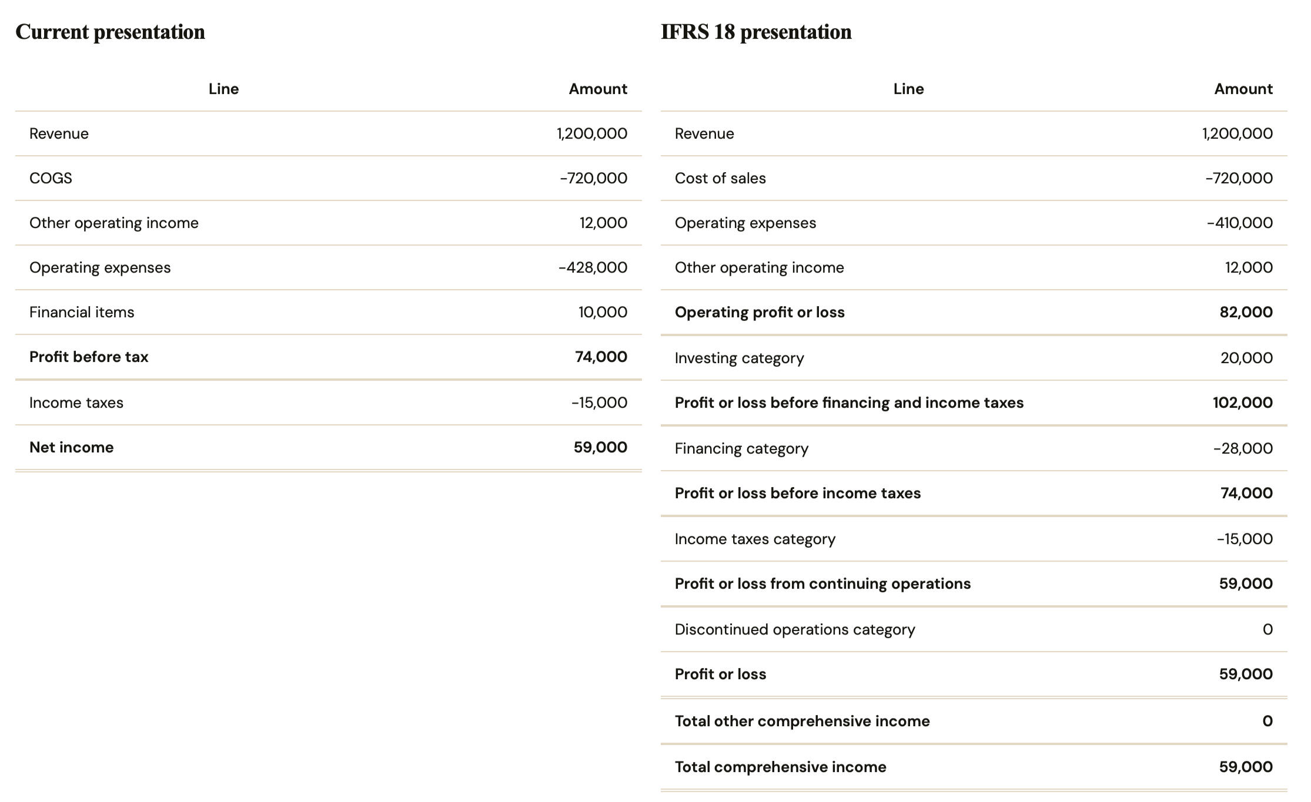This screenshot has width=1311, height=802.
Task: Click the Profit before tax amount 74,000
Action: click(x=601, y=357)
